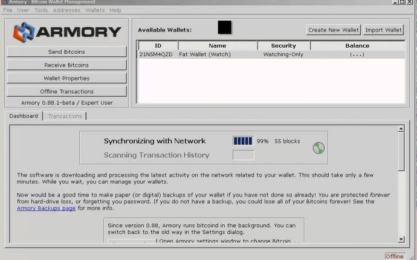Click the Armory title bar icon

4,2
